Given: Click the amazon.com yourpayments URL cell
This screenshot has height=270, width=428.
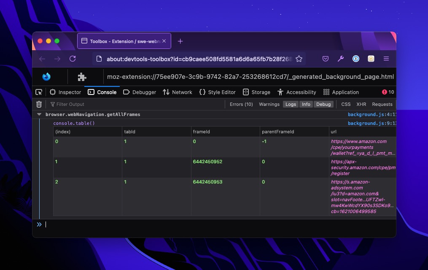Looking at the screenshot, I should tap(363, 147).
